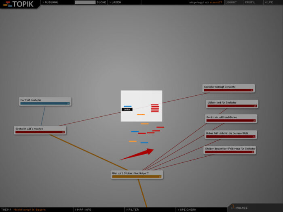The height and width of the screenshot is (212, 283).
Task: Click the Logout button
Action: tap(231, 2)
